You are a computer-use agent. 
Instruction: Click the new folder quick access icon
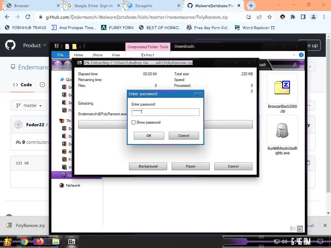tap(74, 46)
